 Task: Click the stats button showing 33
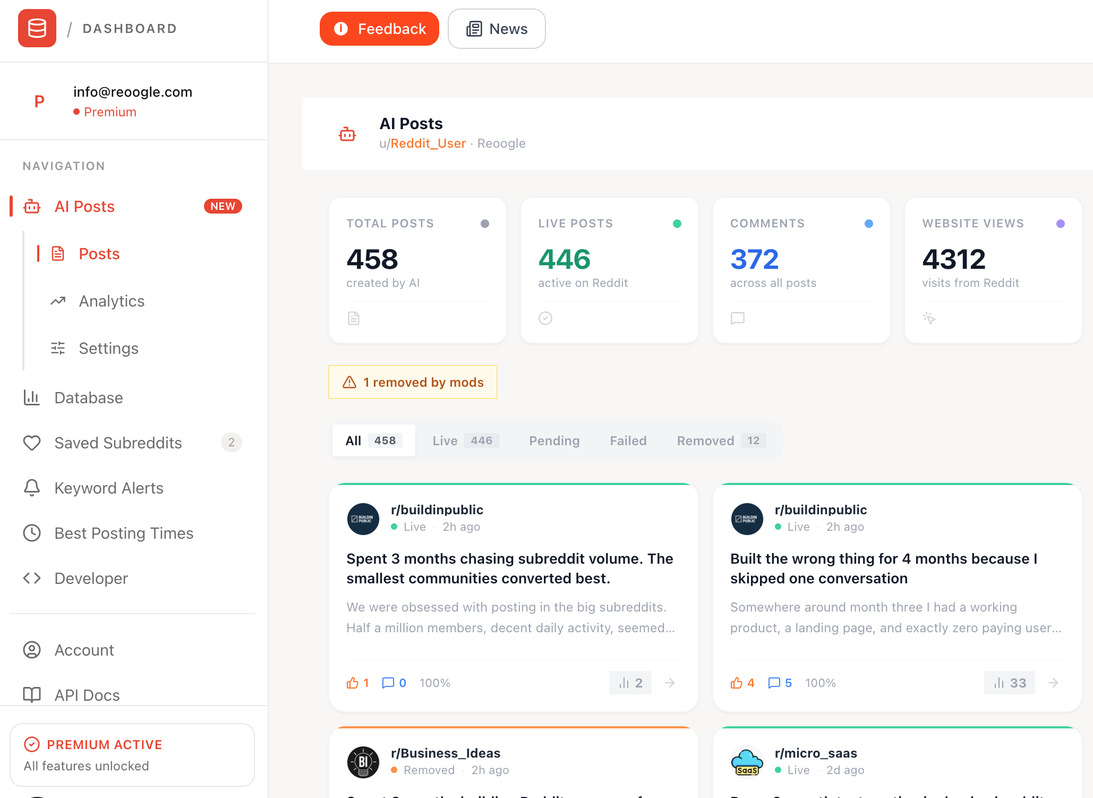point(1010,683)
